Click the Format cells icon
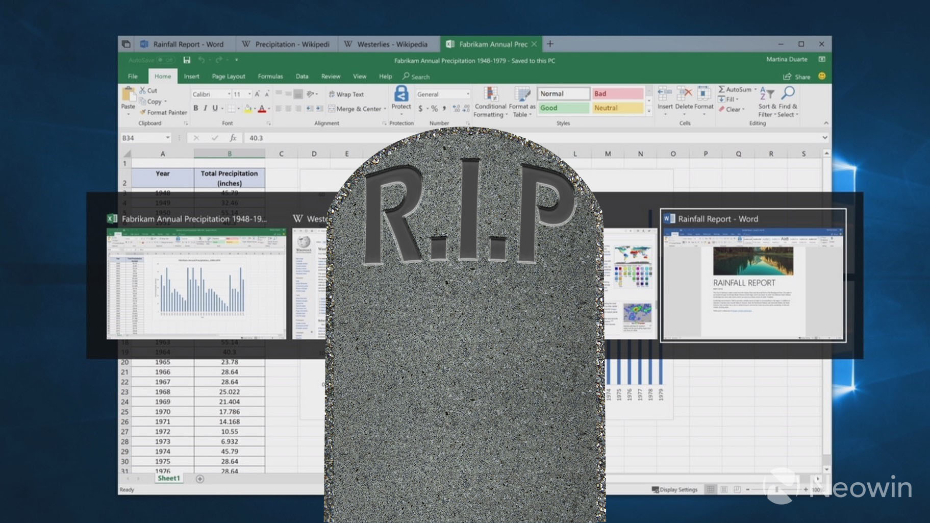 [704, 94]
